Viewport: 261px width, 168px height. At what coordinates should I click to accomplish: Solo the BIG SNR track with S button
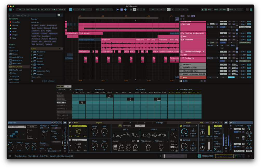(x=230, y=24)
